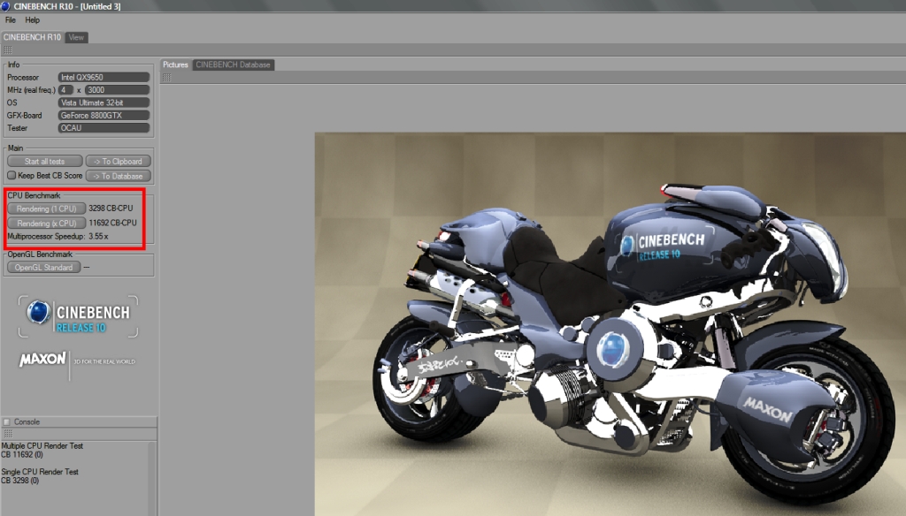
Task: Open the Help menu
Action: click(33, 20)
